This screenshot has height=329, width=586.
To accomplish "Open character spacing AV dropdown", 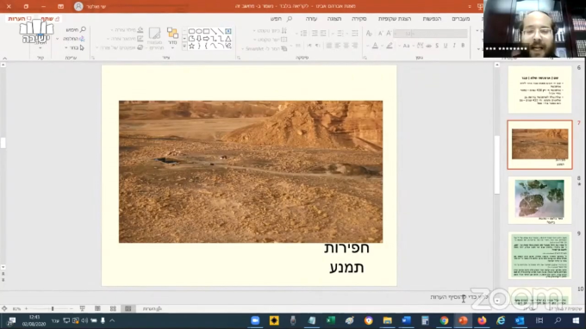I will (x=420, y=46).
